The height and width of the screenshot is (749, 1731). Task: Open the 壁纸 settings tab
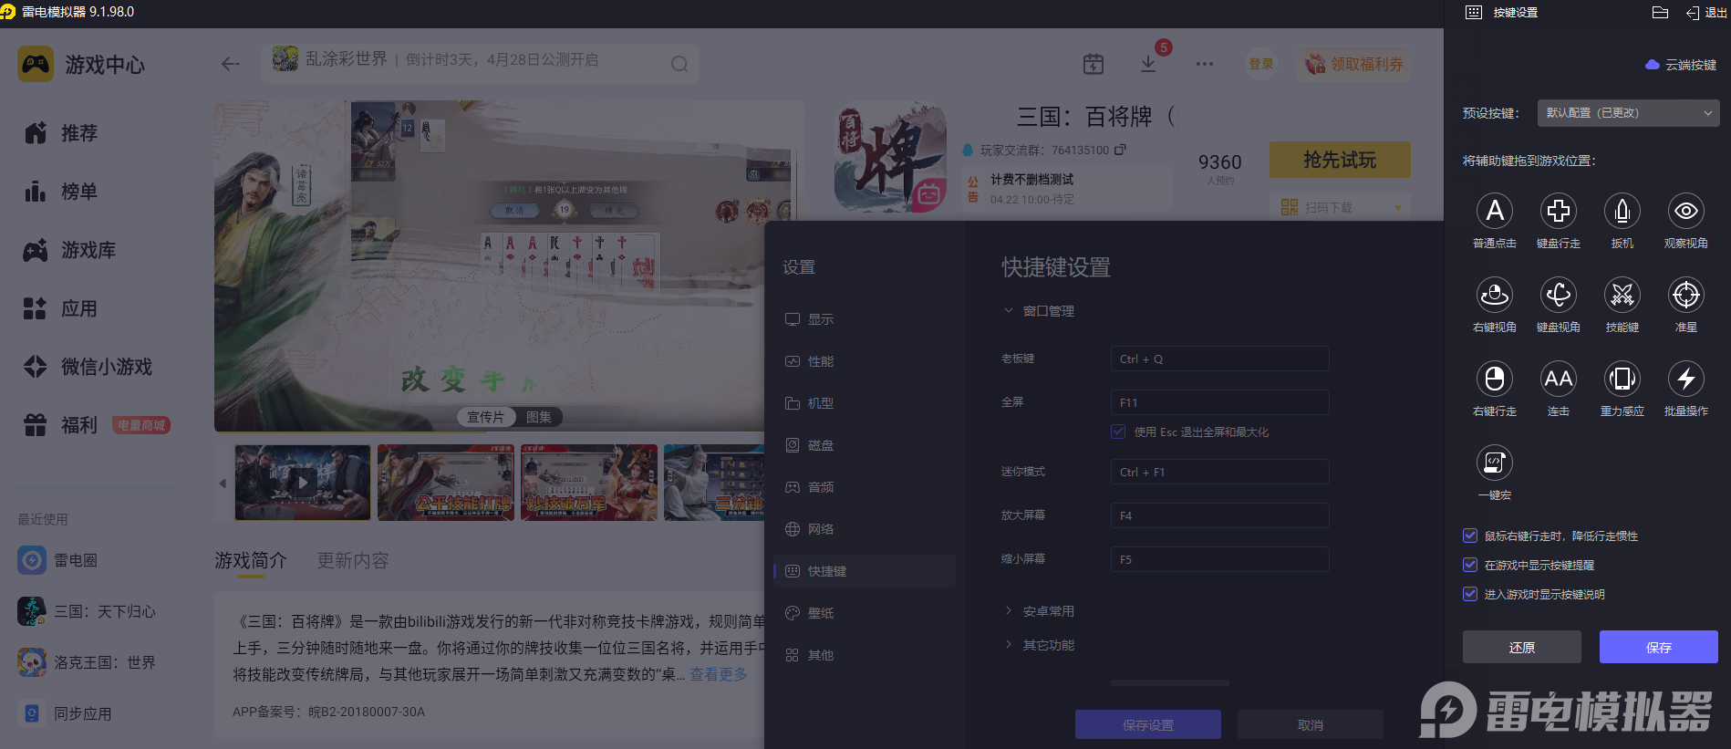[865, 613]
